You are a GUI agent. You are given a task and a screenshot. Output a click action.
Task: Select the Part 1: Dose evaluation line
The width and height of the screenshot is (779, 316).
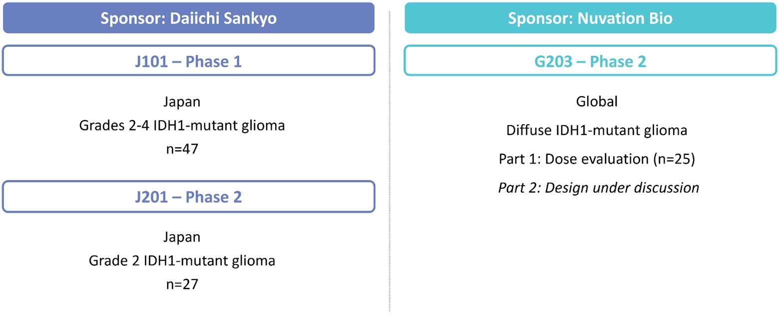point(597,159)
